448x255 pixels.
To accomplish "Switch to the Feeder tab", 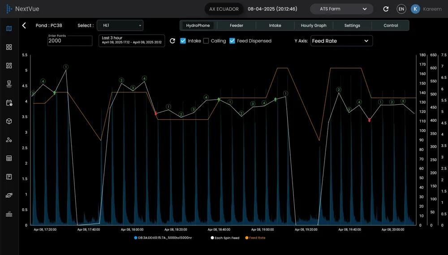I will click(237, 26).
